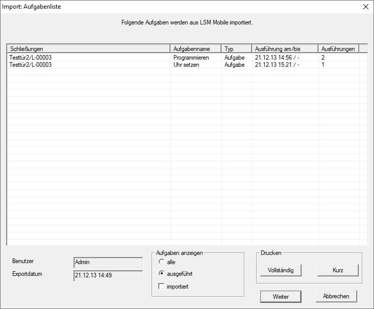Click the Ausführungen column header
The image size is (374, 309).
tap(338, 49)
